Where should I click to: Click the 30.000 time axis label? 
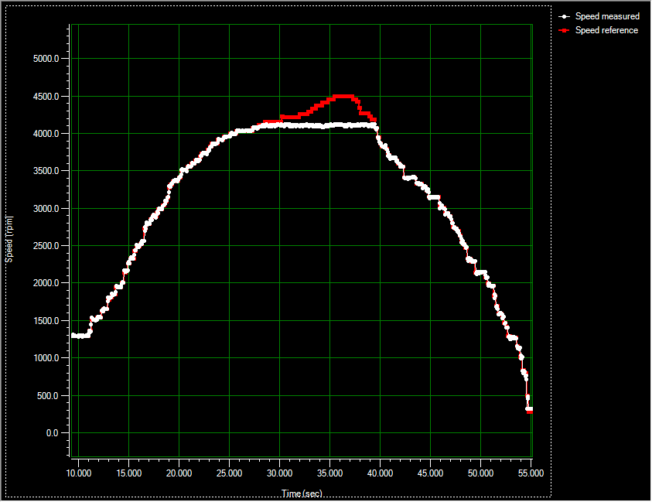pos(280,473)
